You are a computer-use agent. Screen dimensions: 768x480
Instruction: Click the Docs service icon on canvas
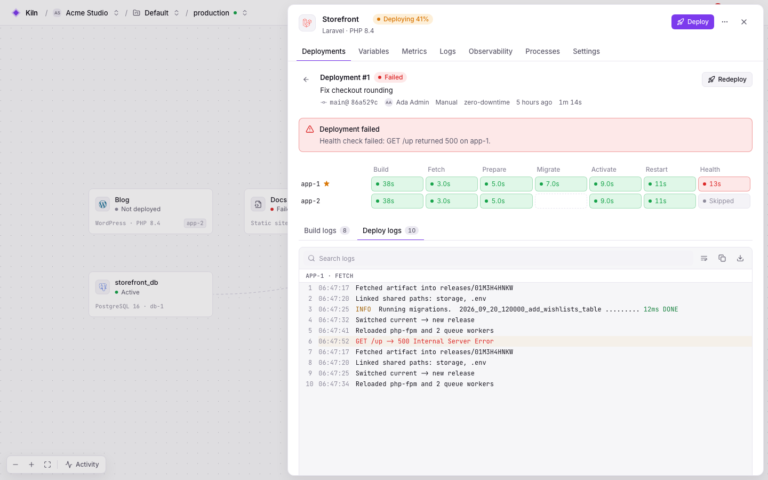[258, 204]
